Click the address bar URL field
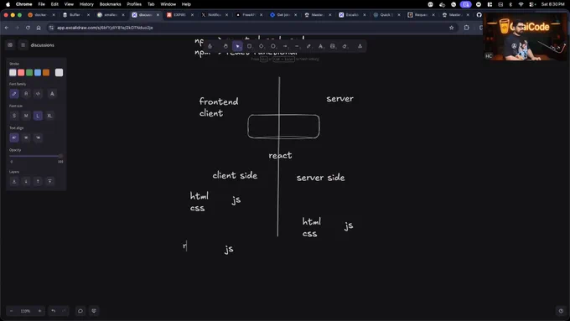The height and width of the screenshot is (321, 570). coord(251,28)
